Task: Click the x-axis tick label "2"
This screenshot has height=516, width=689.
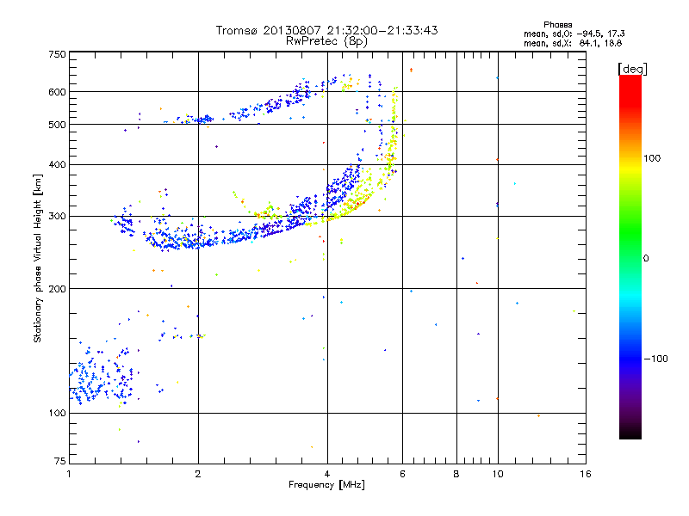Action: [198, 474]
